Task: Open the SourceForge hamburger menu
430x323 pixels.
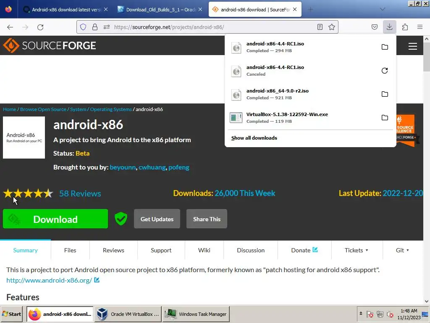Action: [x=412, y=46]
